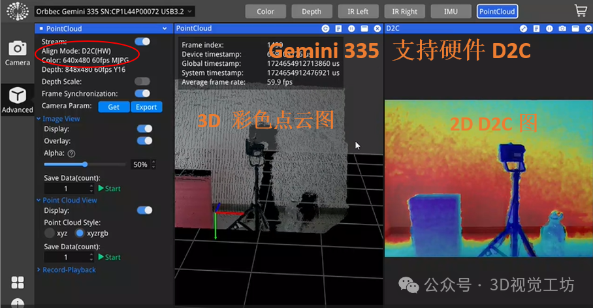The image size is (593, 308).
Task: Select the xyz point cloud style
Action: 50,233
